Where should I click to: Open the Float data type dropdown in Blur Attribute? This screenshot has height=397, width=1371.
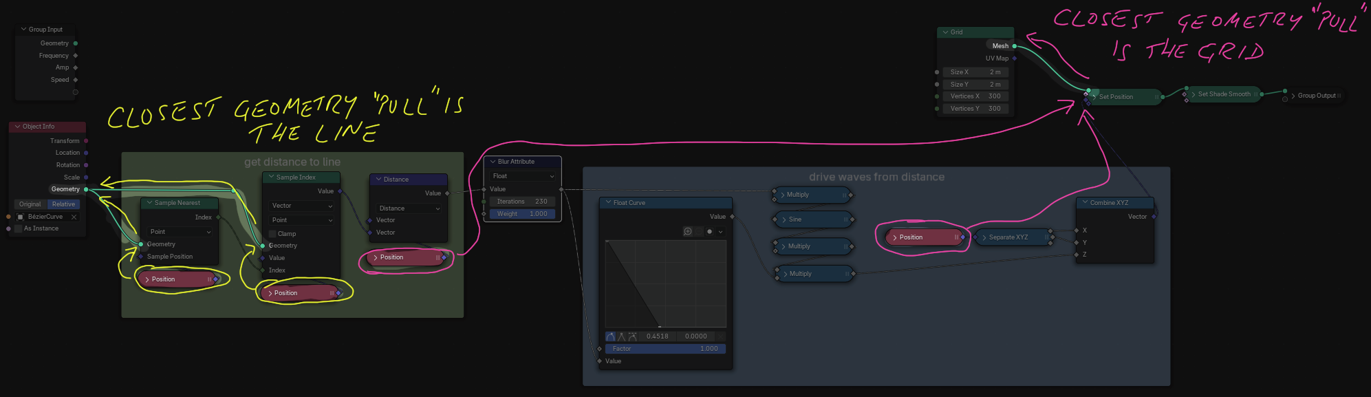523,176
